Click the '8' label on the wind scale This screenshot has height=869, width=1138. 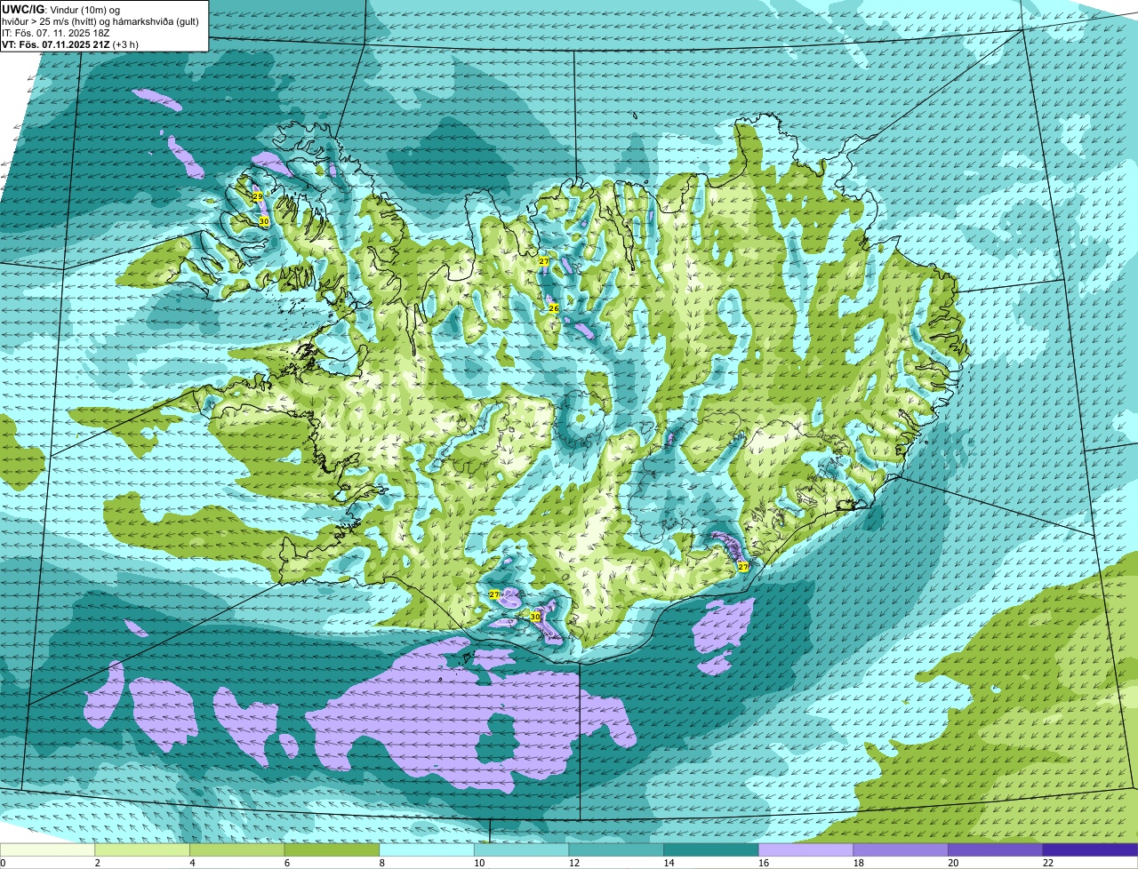point(381,863)
